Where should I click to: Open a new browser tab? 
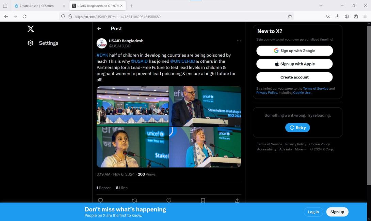131,6
